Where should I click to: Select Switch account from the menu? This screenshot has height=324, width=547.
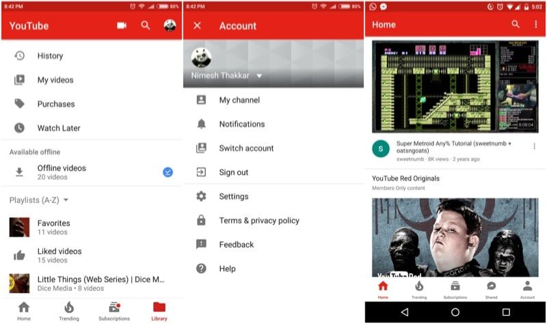(246, 148)
